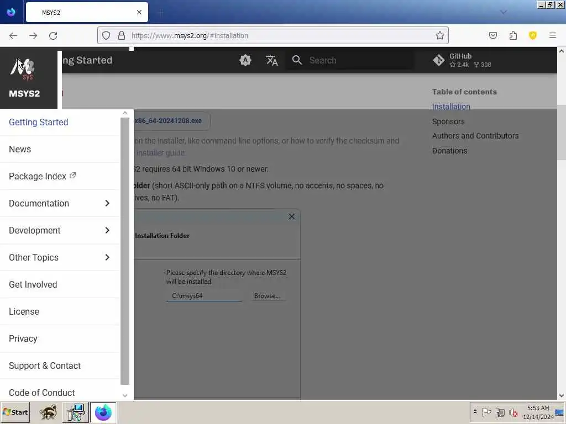
Task: Open the License page
Action: click(x=24, y=311)
